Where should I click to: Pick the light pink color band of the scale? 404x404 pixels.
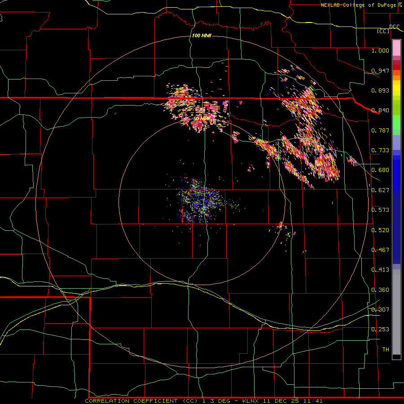(396, 48)
